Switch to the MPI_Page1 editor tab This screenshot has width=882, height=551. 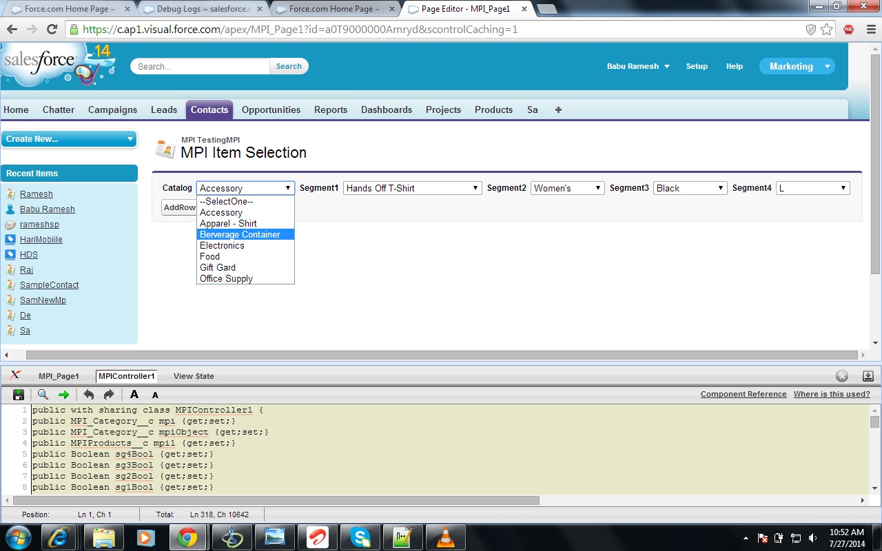[x=59, y=376]
